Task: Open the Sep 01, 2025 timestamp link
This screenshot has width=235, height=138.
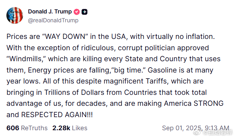Action: [196, 128]
